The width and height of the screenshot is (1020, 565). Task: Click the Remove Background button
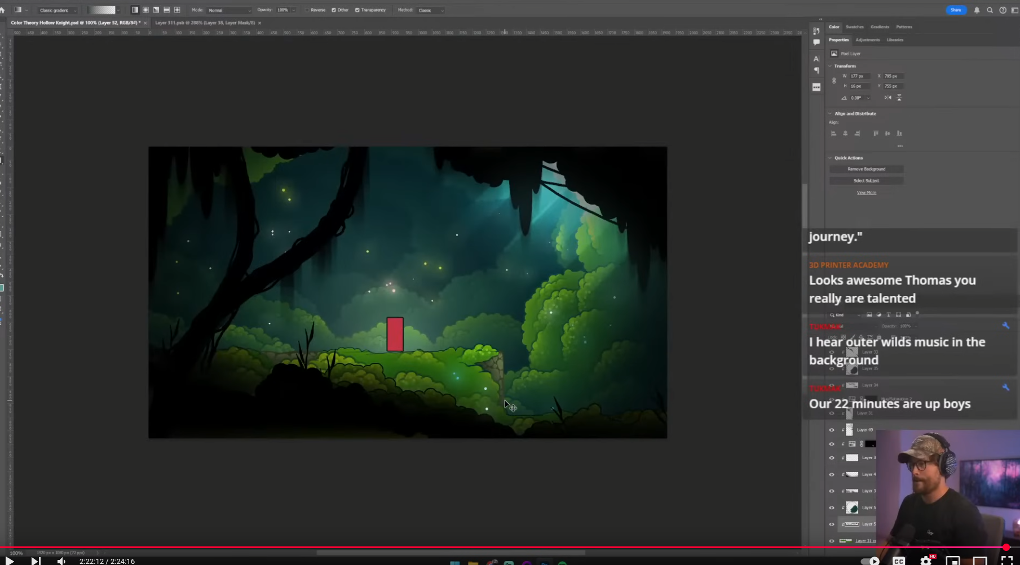tap(866, 169)
